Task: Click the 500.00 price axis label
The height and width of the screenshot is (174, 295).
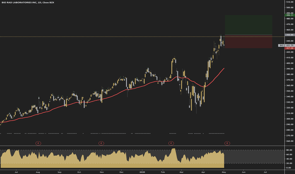Action: pyautogui.click(x=290, y=8)
